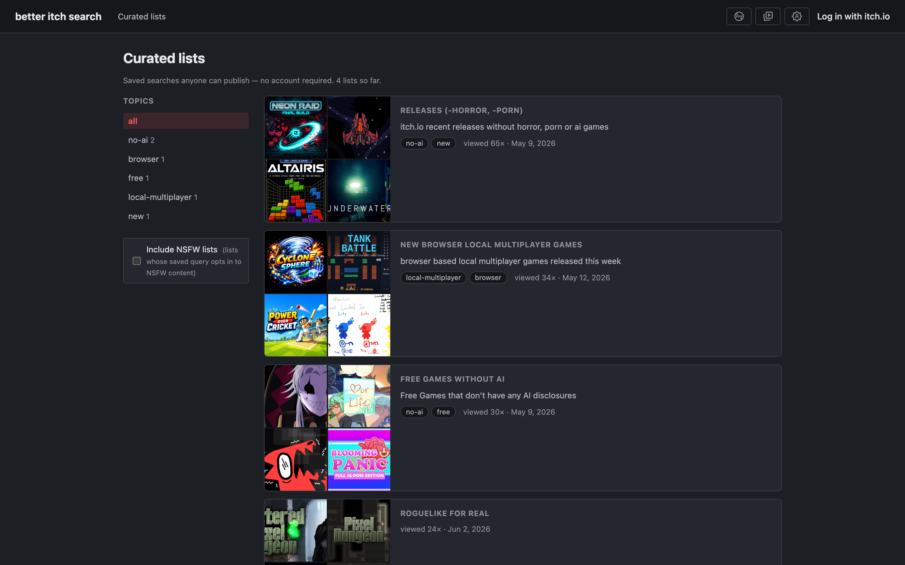Filter lists by the free topic

186,178
